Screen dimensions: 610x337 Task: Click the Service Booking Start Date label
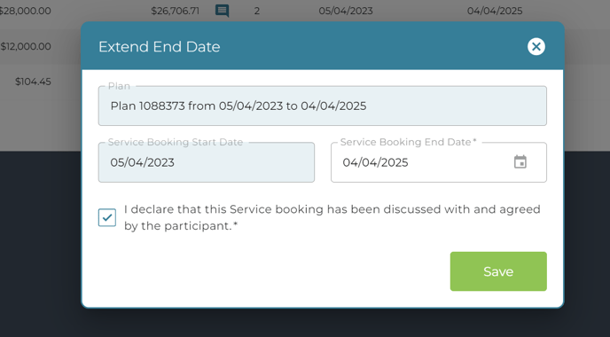(x=176, y=142)
